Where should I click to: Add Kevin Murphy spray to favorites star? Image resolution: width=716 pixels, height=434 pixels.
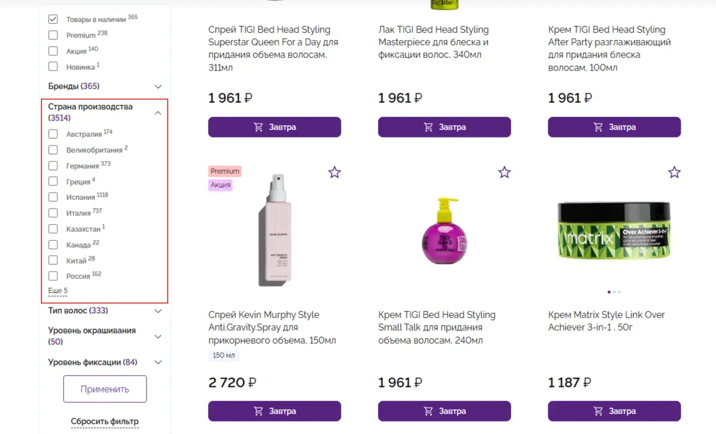334,172
